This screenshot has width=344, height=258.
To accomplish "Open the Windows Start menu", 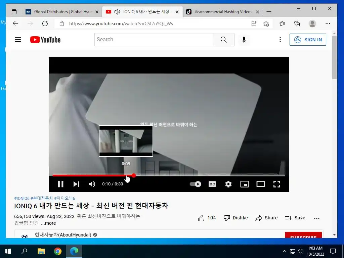I will (8, 251).
